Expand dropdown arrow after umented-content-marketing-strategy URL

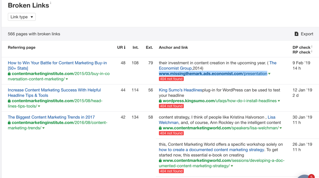pyautogui.click(x=232, y=166)
